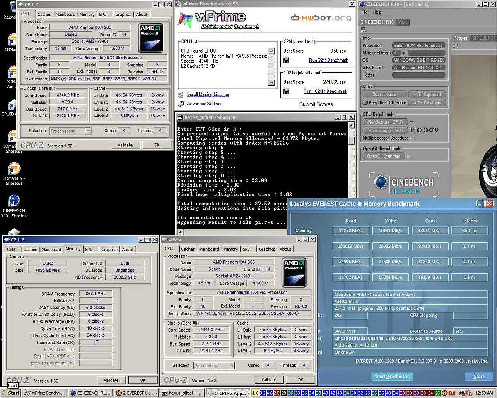Click the Install Missing Libraries icon in wPrime
497x398 pixels.
click(x=181, y=95)
